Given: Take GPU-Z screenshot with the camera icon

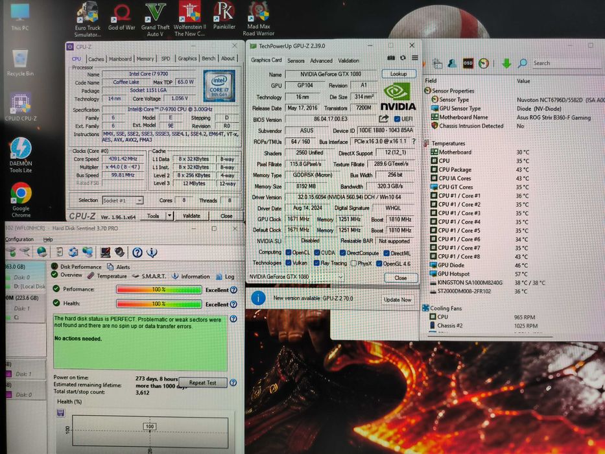Looking at the screenshot, I should pyautogui.click(x=391, y=58).
